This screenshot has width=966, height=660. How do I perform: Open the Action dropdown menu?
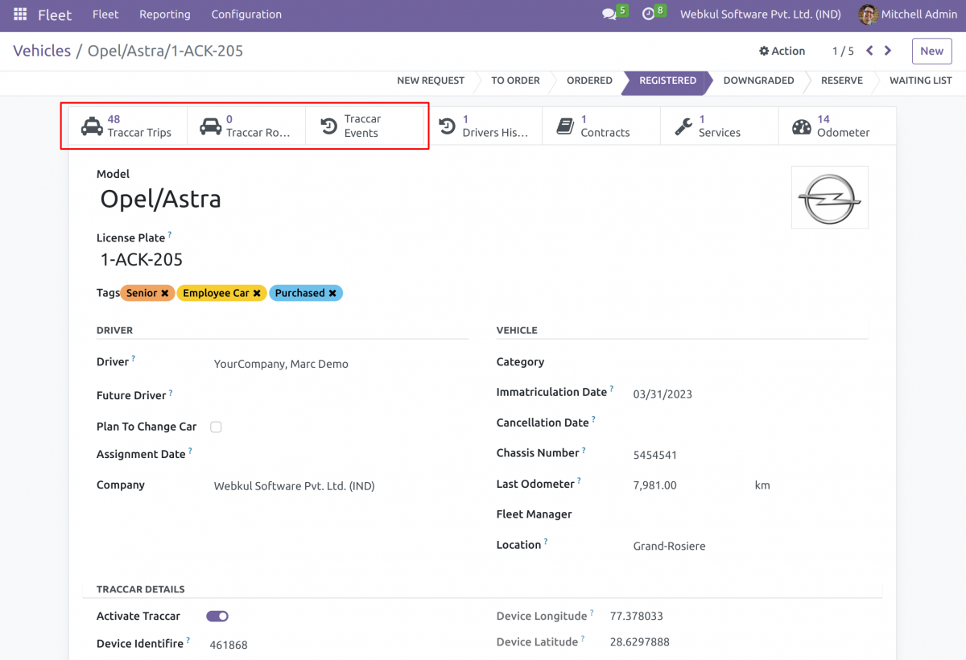point(782,51)
